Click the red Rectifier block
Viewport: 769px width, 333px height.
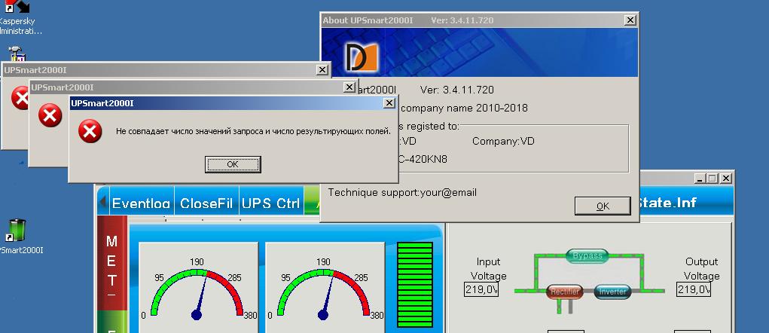tap(563, 292)
